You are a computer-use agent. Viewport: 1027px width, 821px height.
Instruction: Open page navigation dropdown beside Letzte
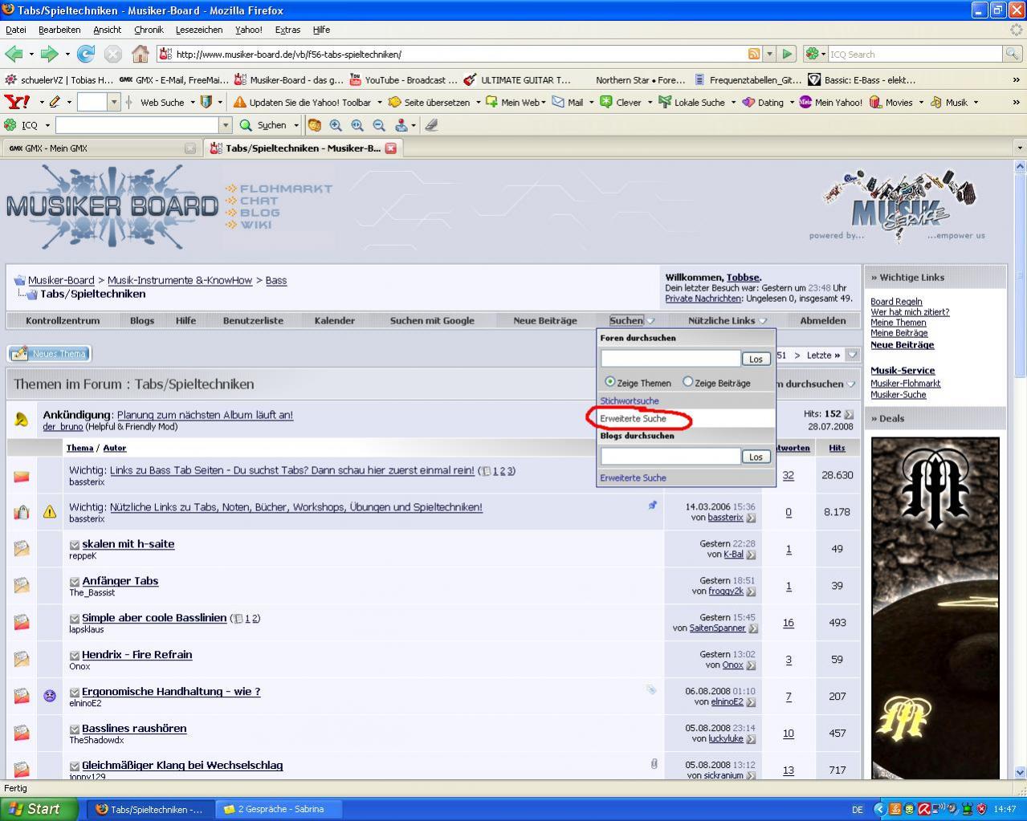[x=853, y=355]
